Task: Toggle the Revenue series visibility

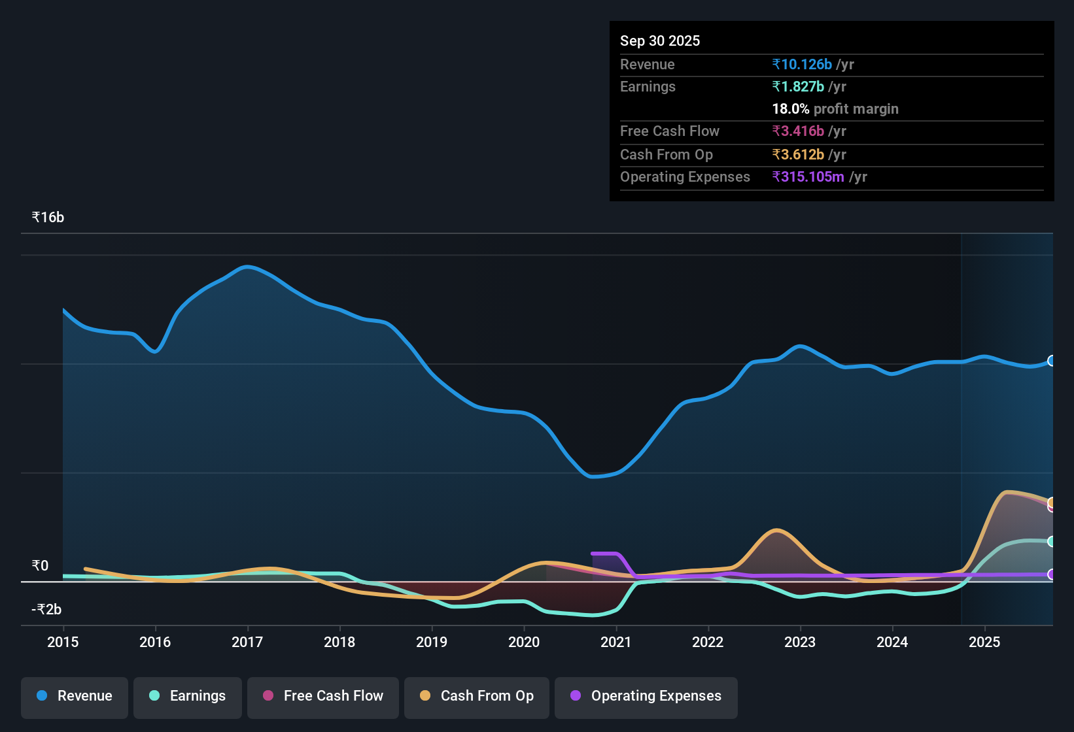Action: (74, 696)
